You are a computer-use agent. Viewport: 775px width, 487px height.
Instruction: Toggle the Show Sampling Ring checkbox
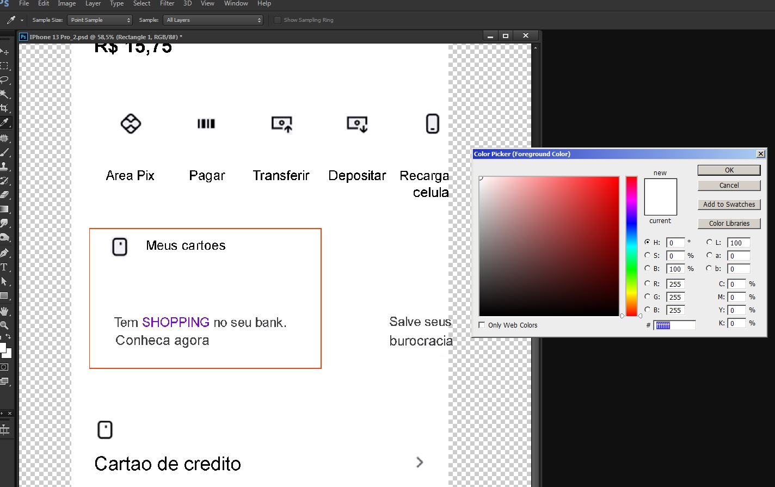[278, 20]
